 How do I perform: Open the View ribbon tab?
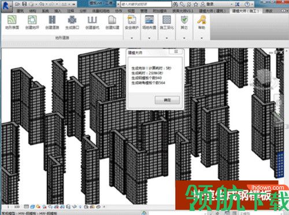coord(131,11)
